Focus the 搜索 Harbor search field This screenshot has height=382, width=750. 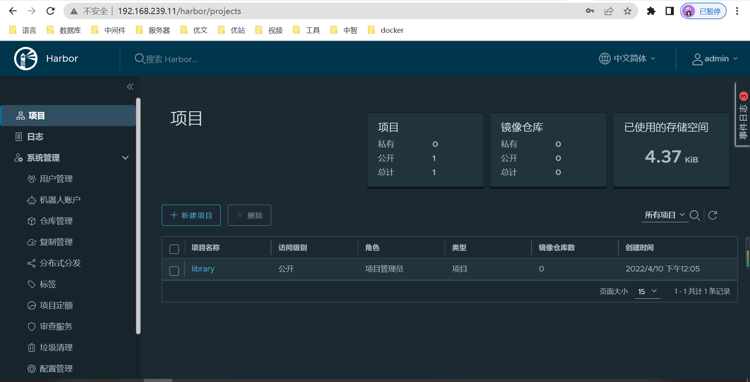[172, 59]
